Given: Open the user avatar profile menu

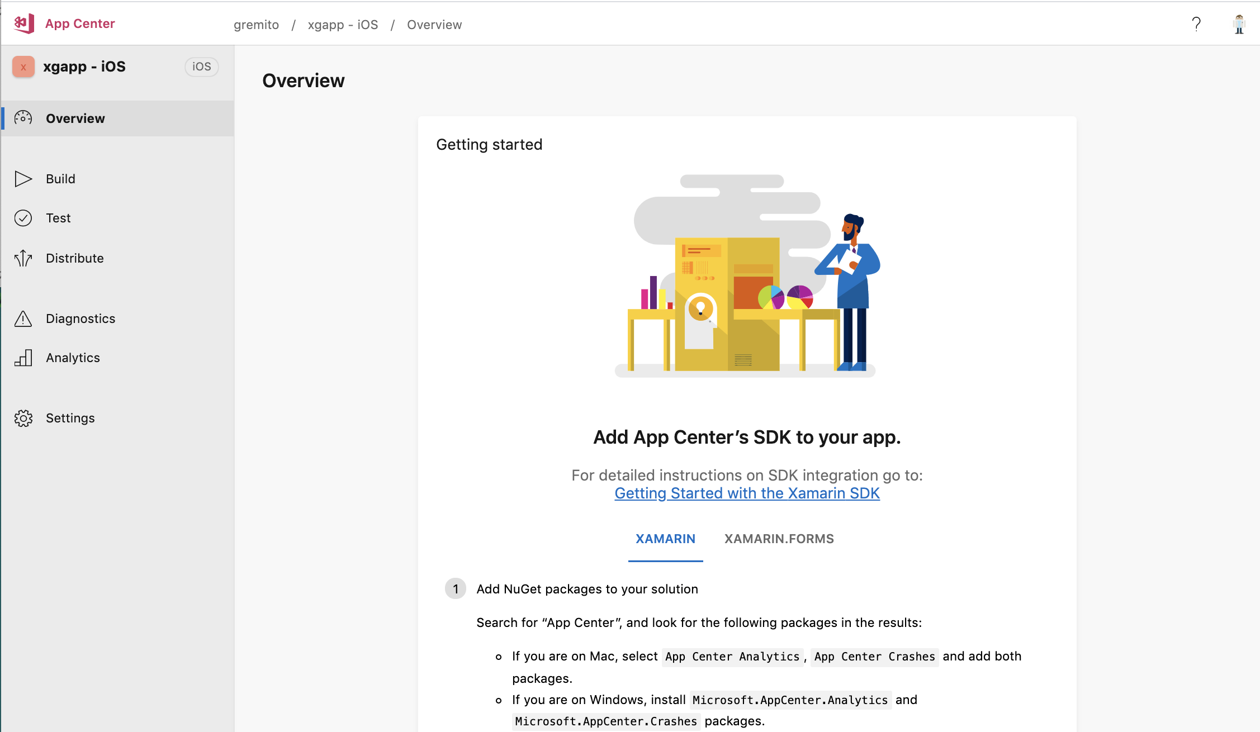Looking at the screenshot, I should [1239, 24].
